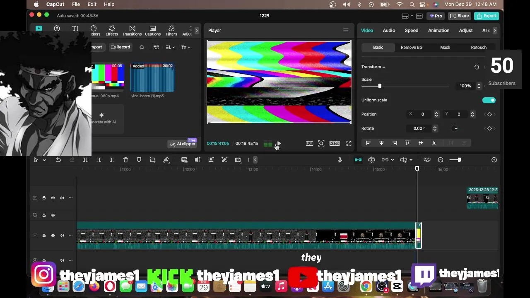Click the undo arrow in timeline toolbar
This screenshot has height=298, width=530.
(x=58, y=160)
